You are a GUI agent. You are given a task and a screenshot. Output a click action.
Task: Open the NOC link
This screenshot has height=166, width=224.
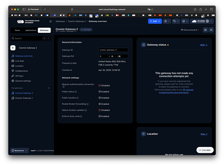pos(204,45)
